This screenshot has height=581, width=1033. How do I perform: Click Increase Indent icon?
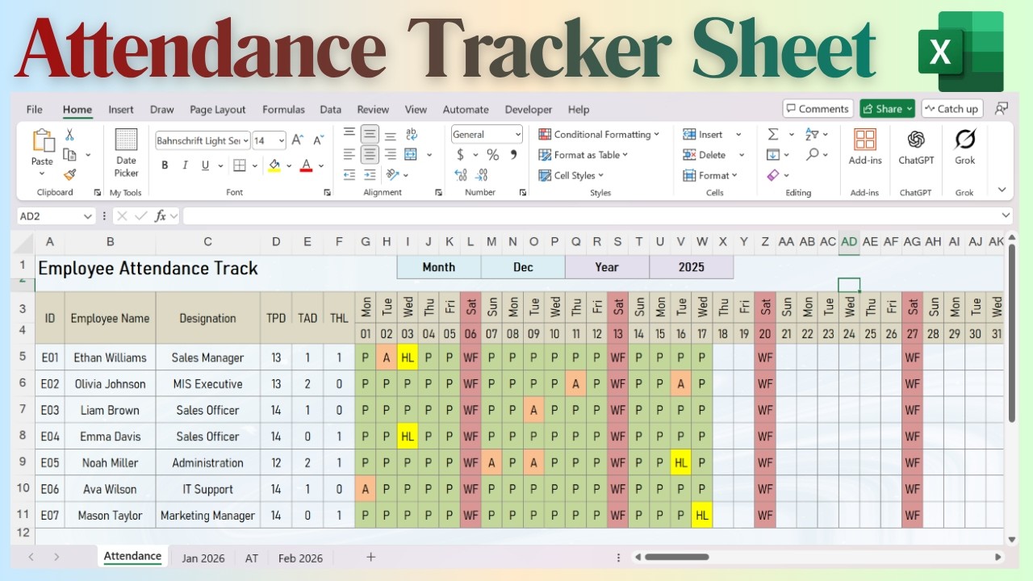coord(370,175)
